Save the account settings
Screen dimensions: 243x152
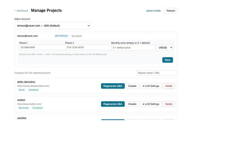(168, 60)
